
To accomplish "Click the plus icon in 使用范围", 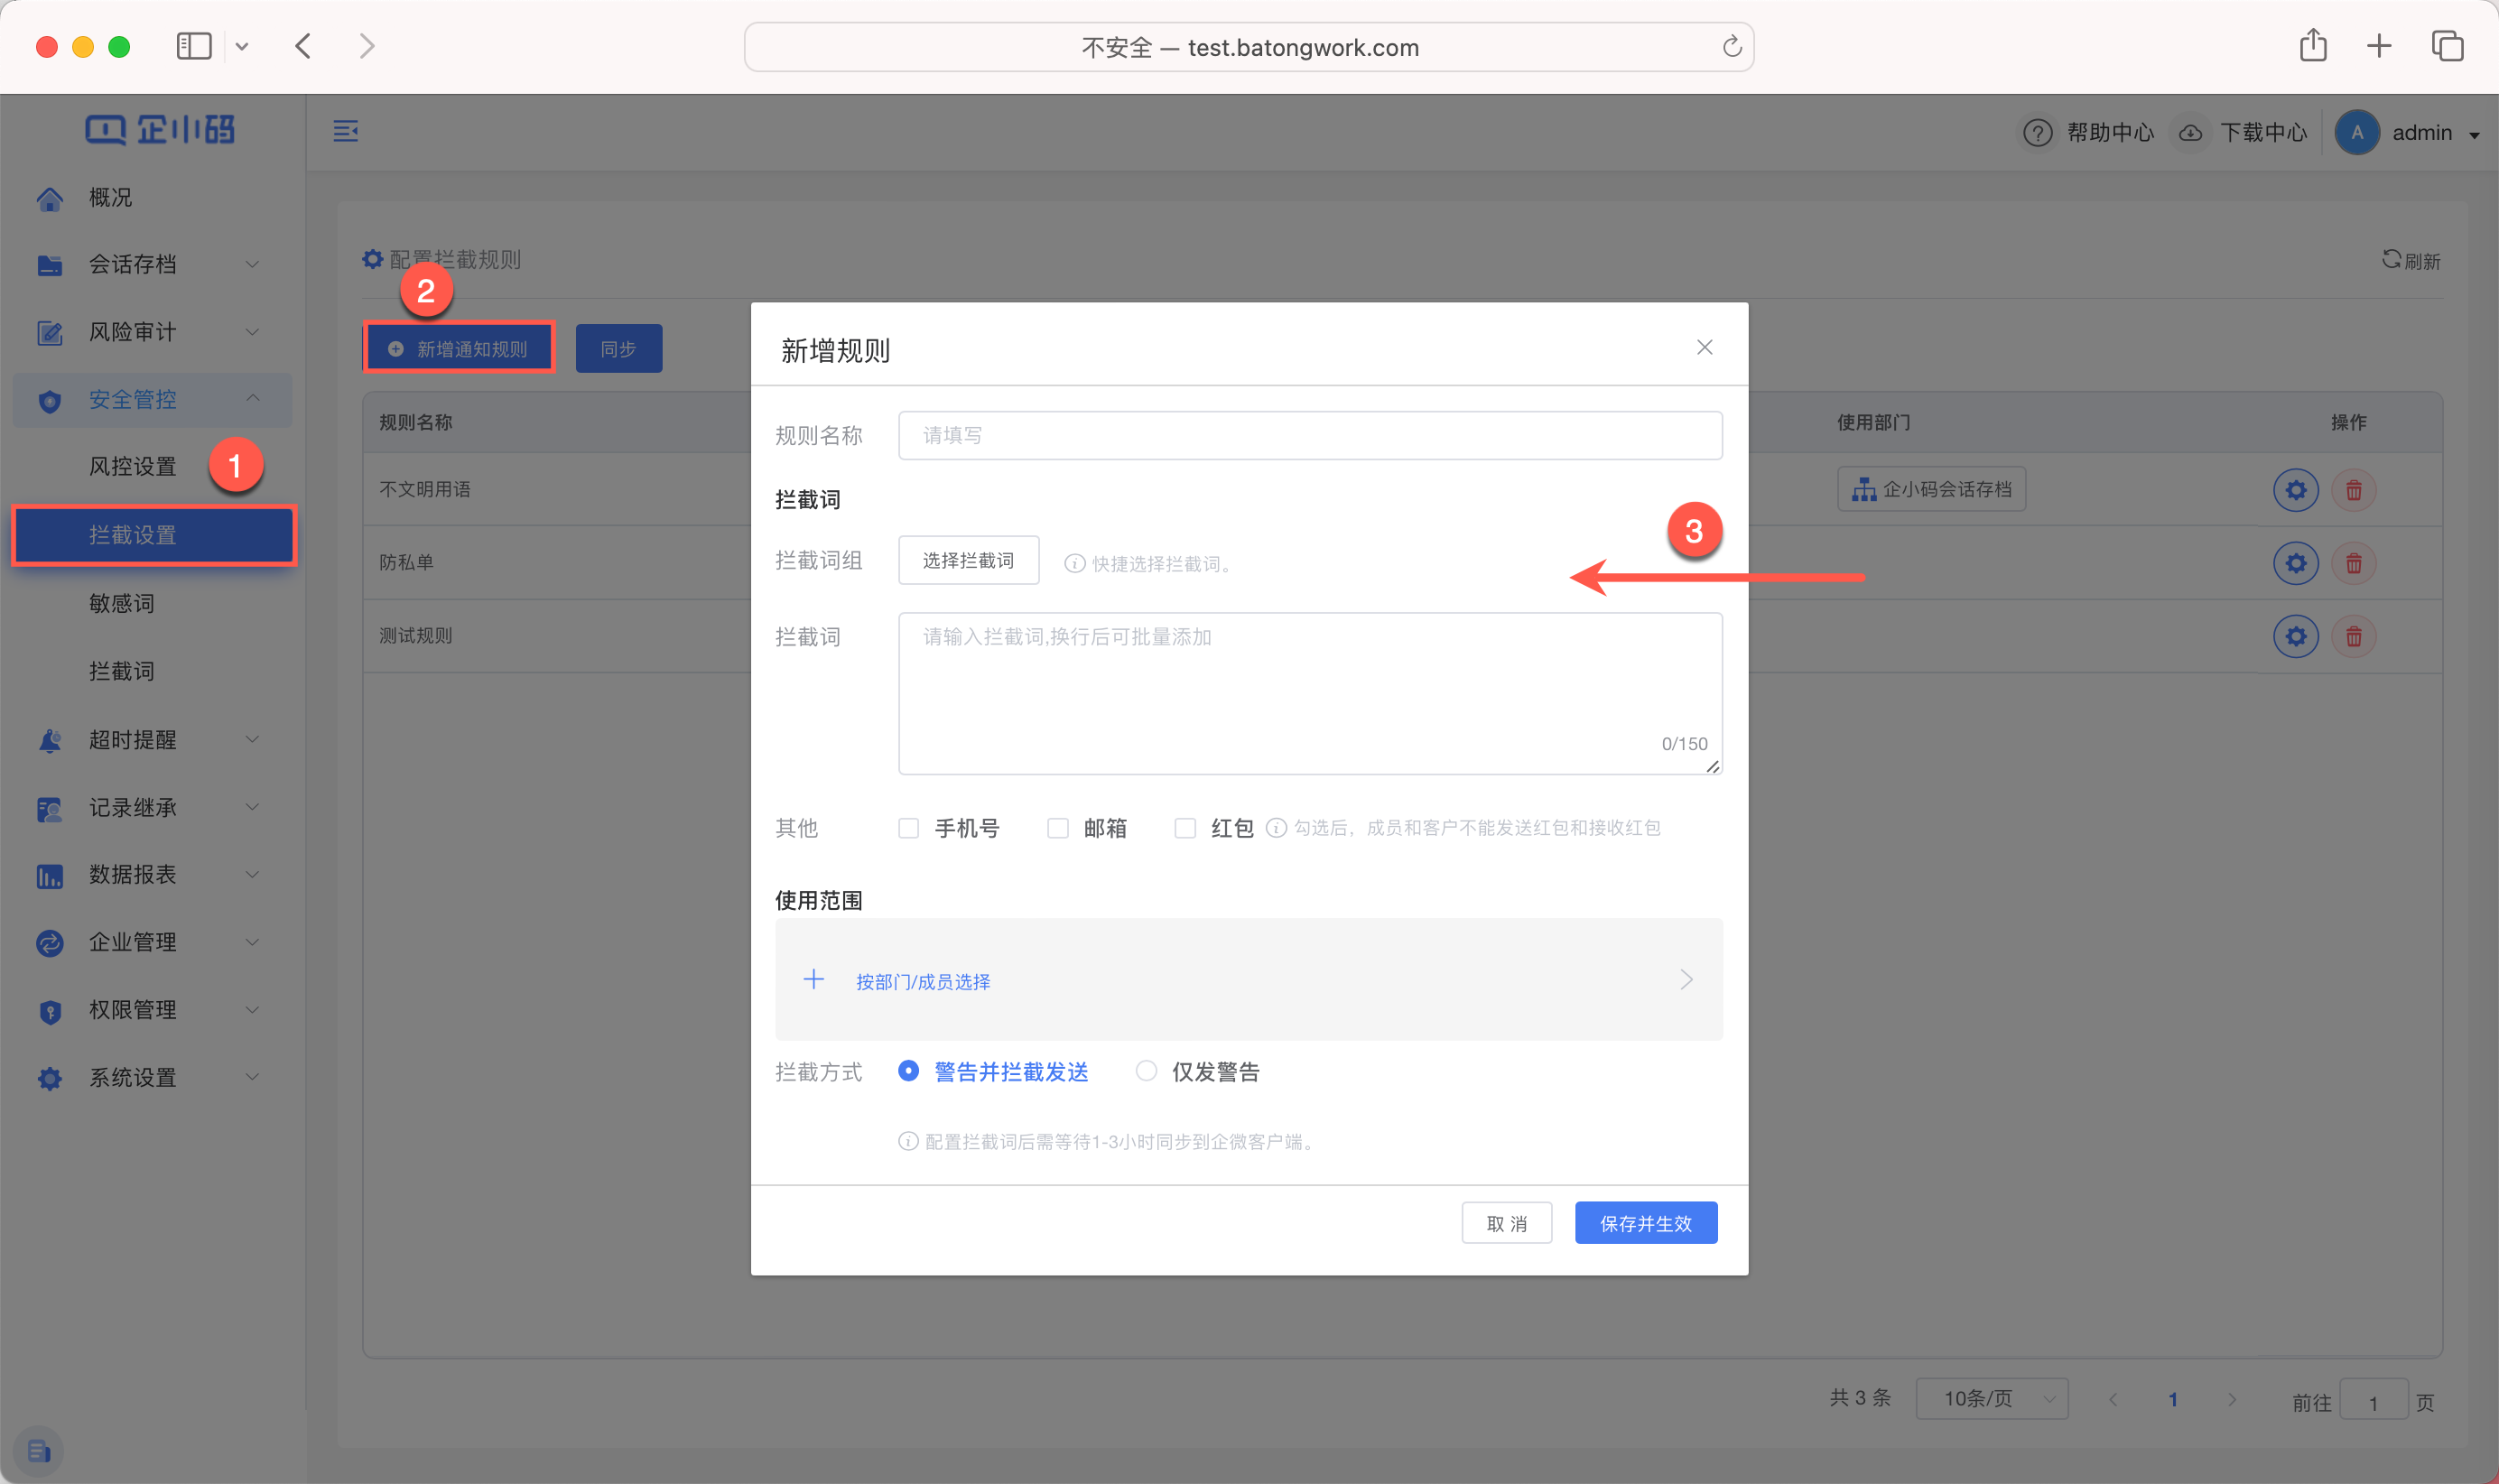I will tap(814, 979).
